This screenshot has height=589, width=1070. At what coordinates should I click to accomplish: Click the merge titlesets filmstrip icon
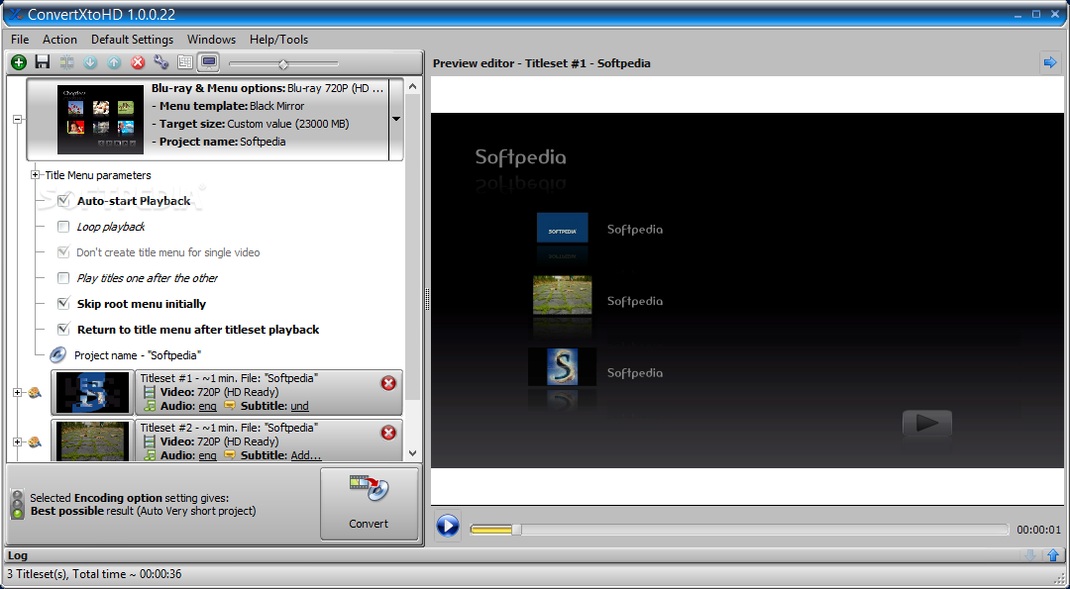pos(66,62)
